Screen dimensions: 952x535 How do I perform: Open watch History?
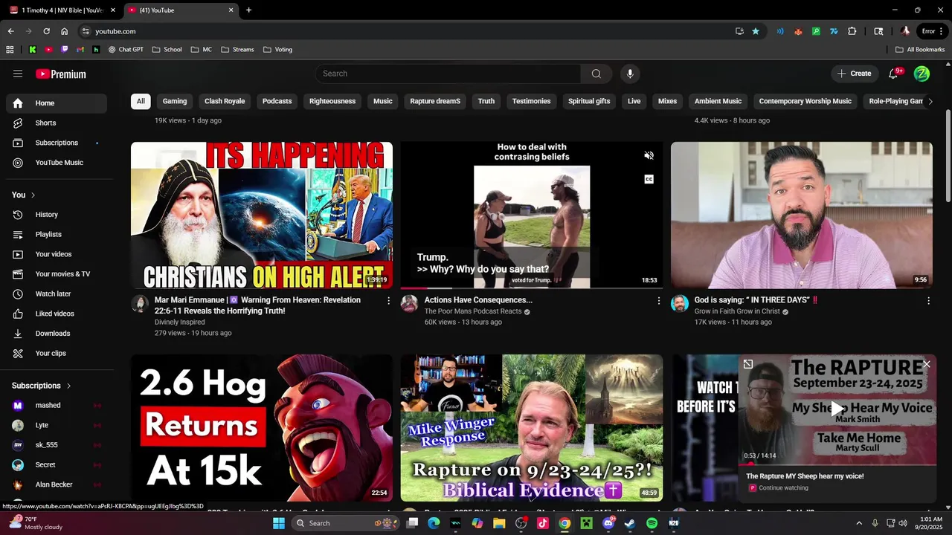tap(57, 215)
